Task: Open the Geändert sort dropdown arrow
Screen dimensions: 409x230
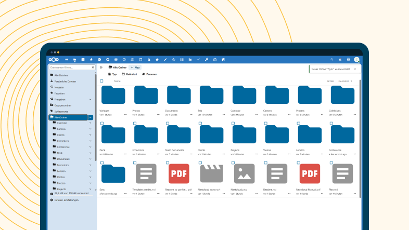Action: coord(351,82)
